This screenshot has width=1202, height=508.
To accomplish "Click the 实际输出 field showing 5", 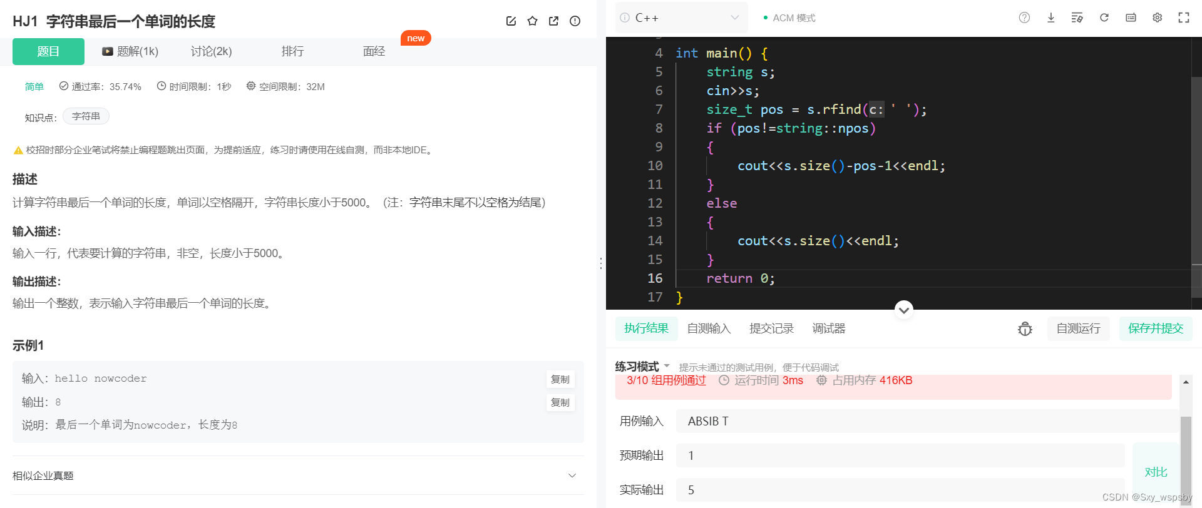I will [x=900, y=490].
